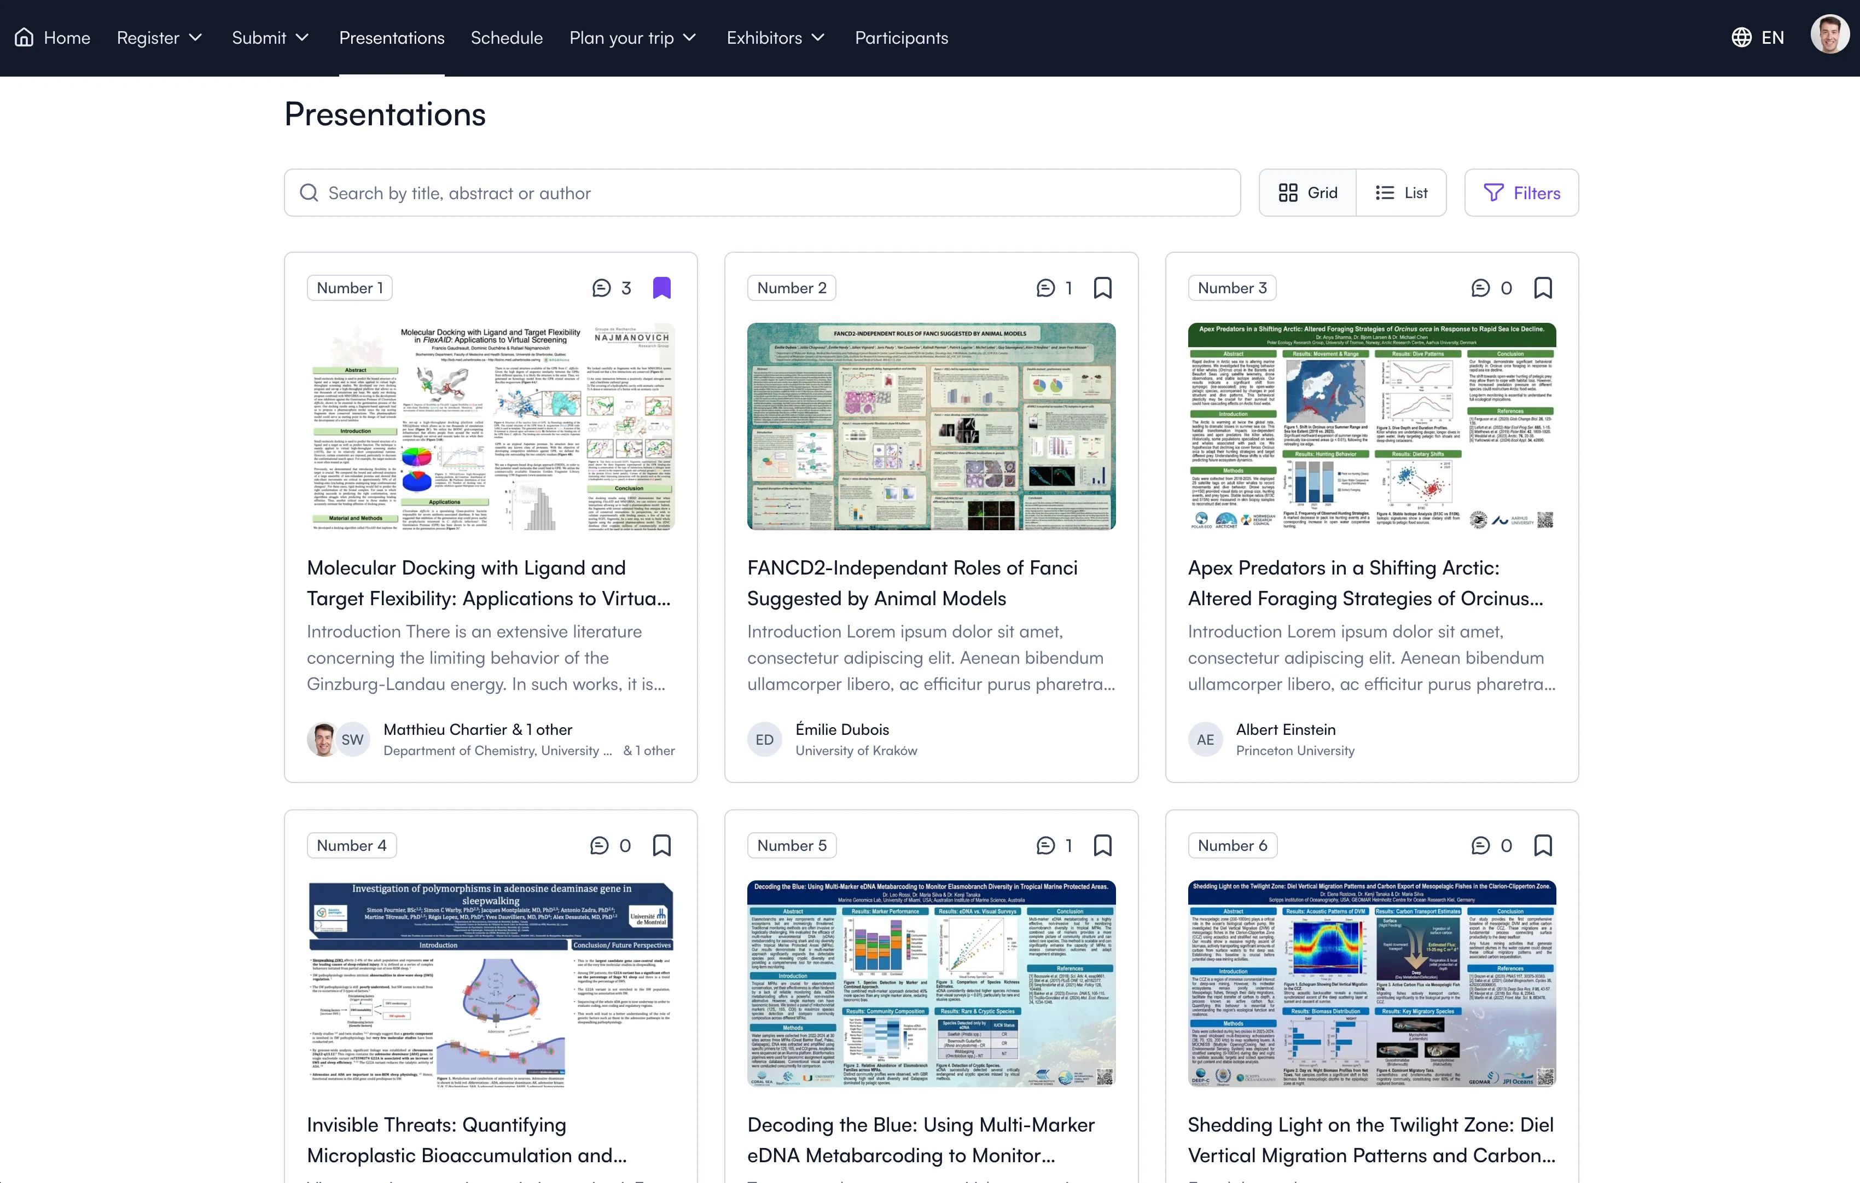Open Invisible Threats presentation title
The width and height of the screenshot is (1860, 1183).
[467, 1140]
